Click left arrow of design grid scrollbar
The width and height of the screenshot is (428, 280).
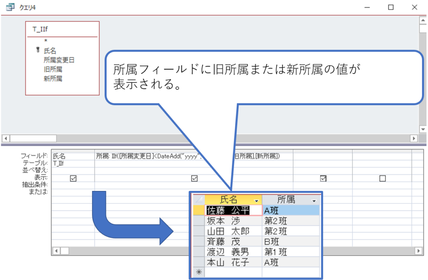(56, 251)
